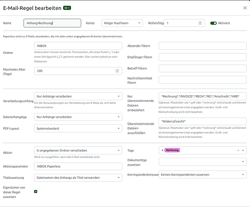Click the exclude files field with *Widerrufsrecht*

[203, 121]
